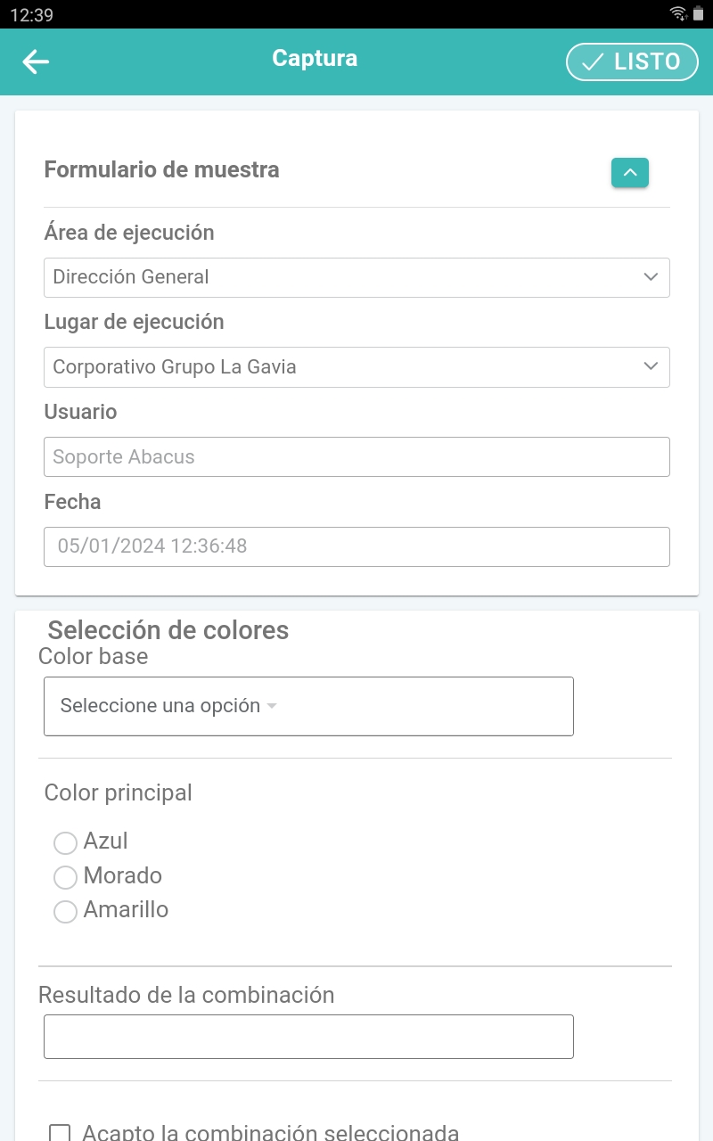
Task: Open the Lugar de ejecución dropdown
Action: click(x=356, y=367)
